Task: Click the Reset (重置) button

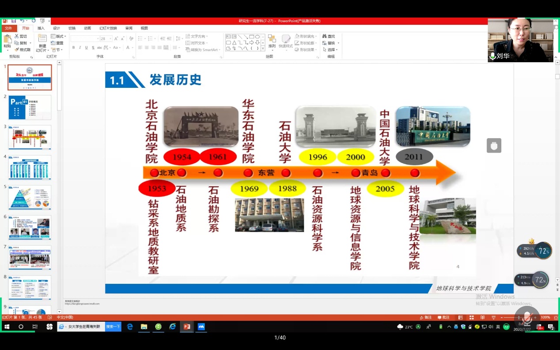Action: (57, 43)
